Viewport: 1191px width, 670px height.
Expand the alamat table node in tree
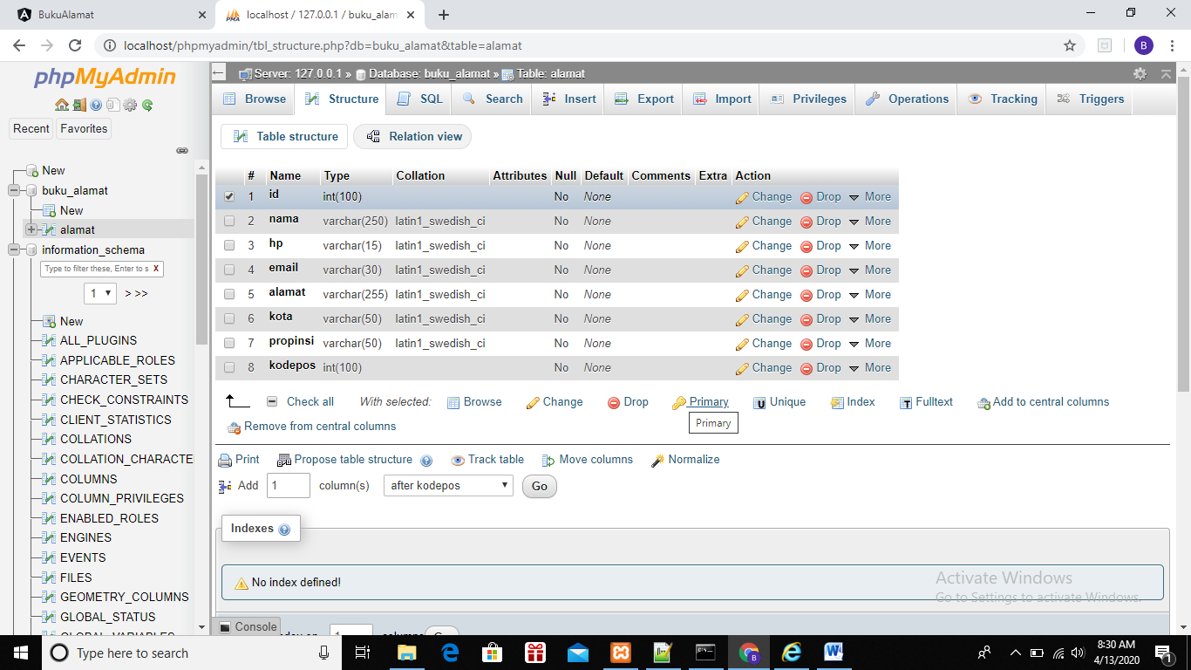coord(31,229)
